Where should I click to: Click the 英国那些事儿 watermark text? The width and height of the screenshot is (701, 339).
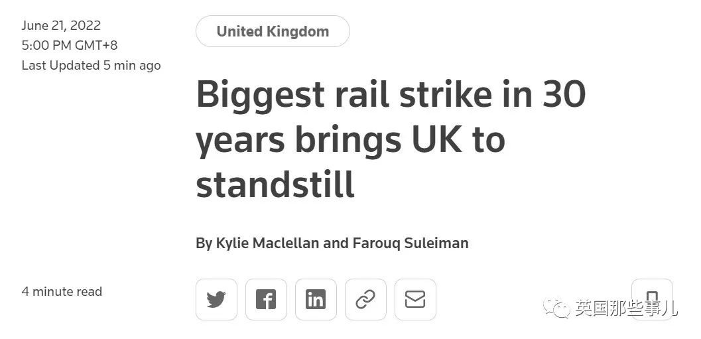[626, 308]
